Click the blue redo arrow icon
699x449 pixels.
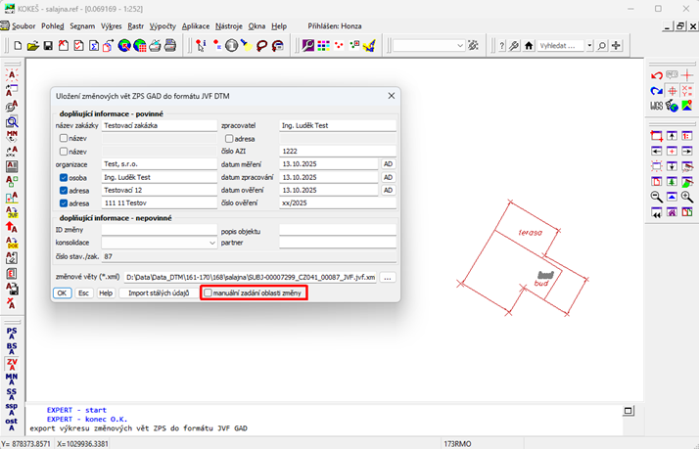coord(657,91)
